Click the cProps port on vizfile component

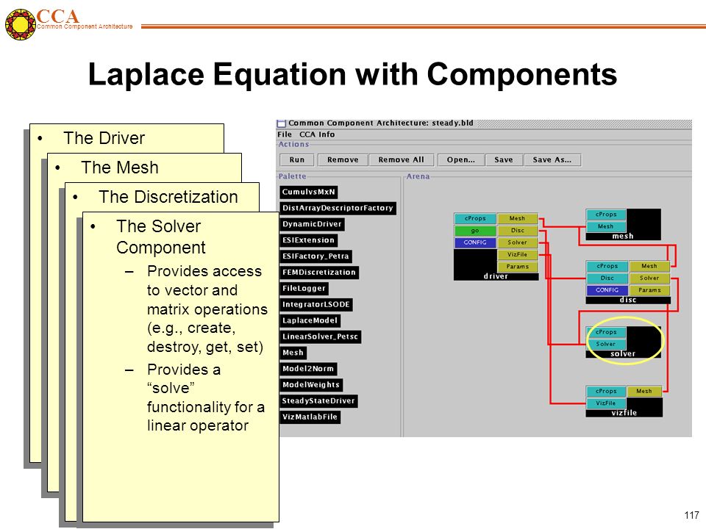[x=606, y=392]
